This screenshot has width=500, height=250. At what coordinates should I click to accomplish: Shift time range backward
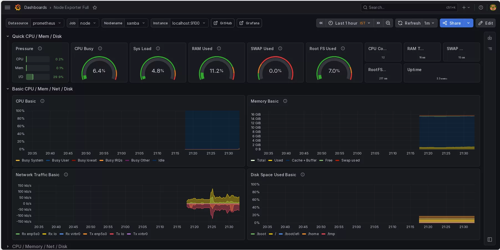click(x=321, y=23)
